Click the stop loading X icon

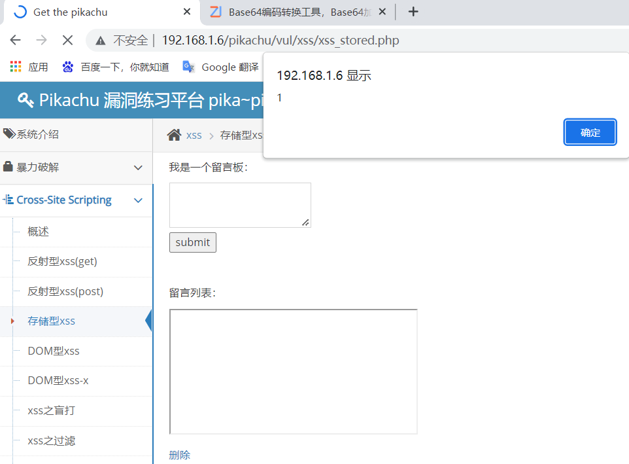(x=67, y=40)
